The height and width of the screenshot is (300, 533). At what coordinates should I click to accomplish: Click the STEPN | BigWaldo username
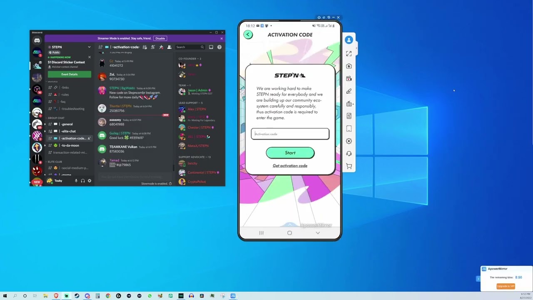(x=122, y=88)
